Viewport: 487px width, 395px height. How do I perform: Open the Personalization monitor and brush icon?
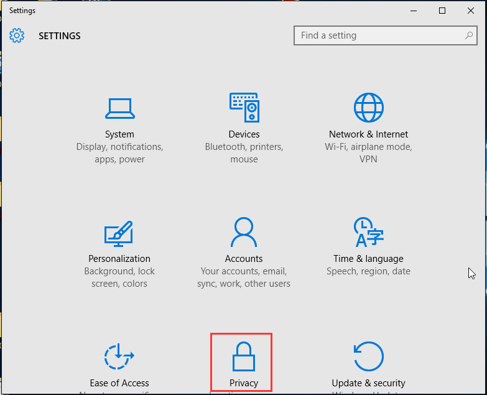119,233
